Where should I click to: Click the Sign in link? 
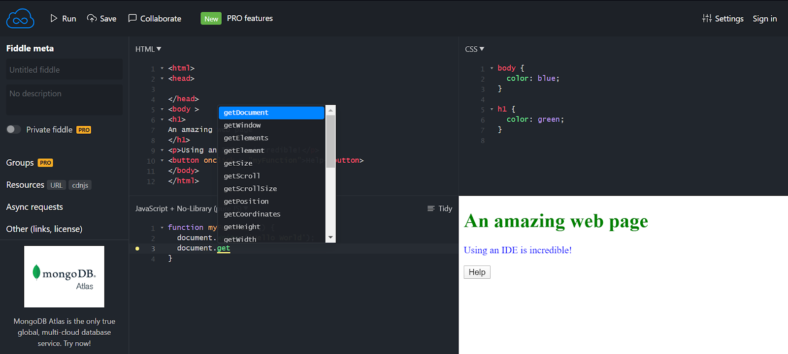pos(764,19)
